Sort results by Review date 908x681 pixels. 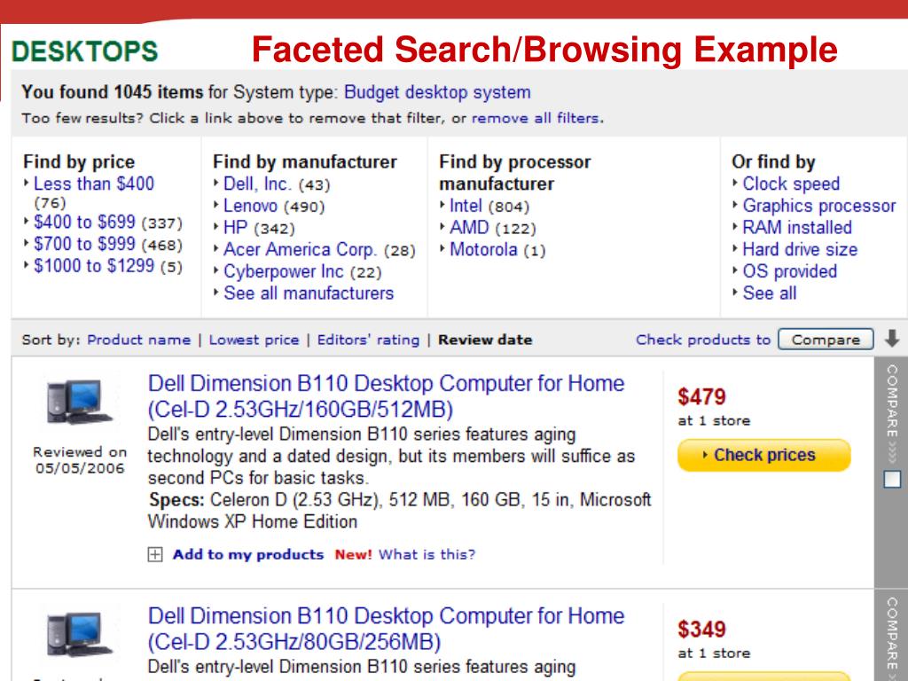tap(485, 340)
